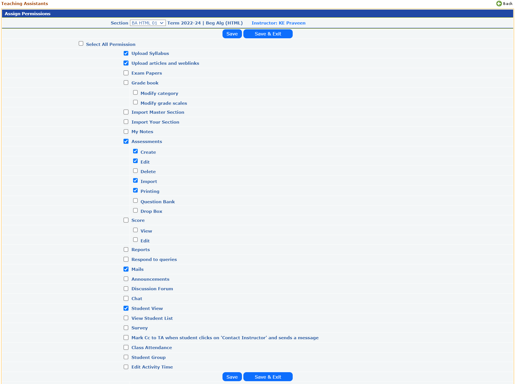Screen dimensions: 518x384
Task: Enable the Exam Papers permission
Action: [x=126, y=73]
